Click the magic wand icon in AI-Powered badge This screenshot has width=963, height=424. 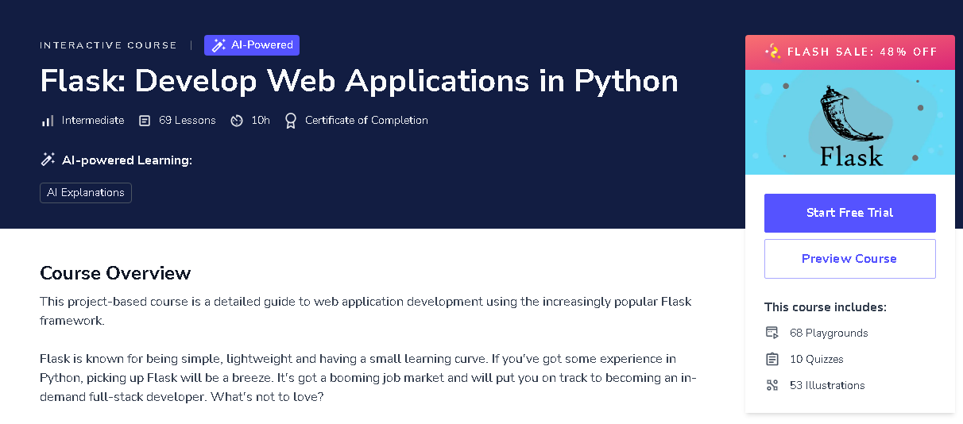point(219,45)
